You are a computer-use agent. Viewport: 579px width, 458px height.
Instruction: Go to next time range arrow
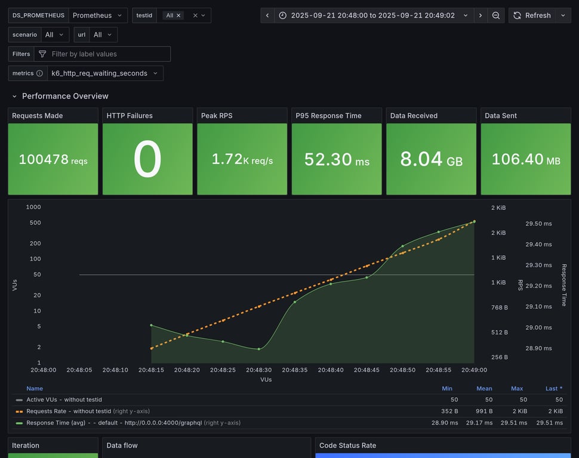[481, 16]
